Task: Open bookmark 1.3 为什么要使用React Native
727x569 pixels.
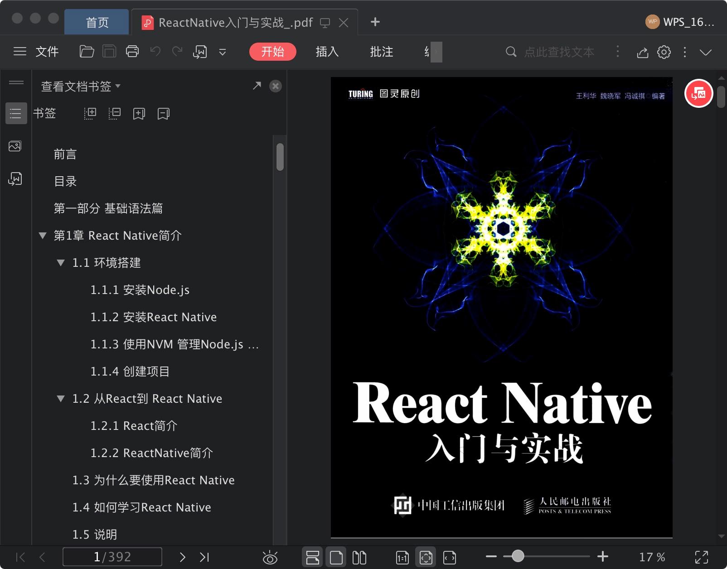Action: 154,480
